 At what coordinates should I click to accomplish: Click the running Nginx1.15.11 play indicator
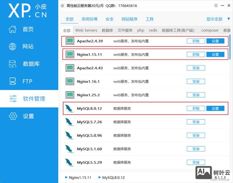[x=66, y=177]
